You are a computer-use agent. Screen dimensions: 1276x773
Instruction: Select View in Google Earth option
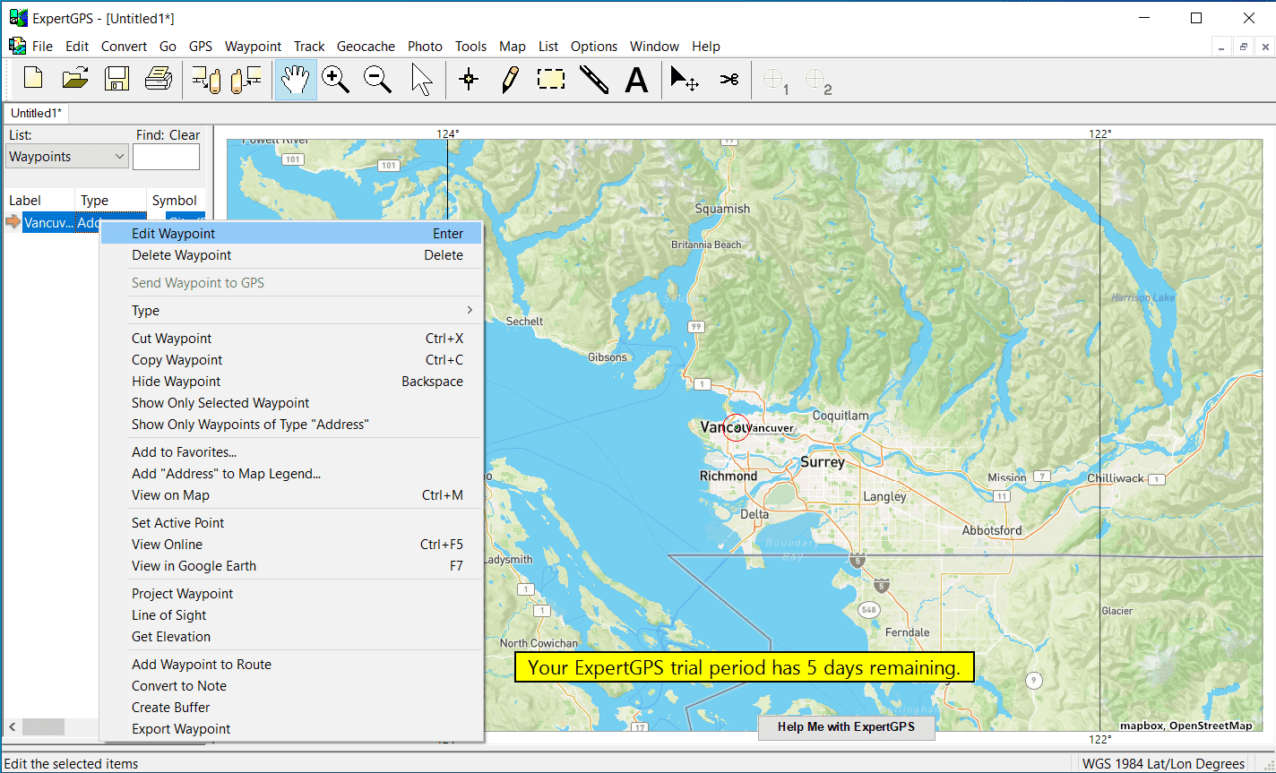pyautogui.click(x=194, y=566)
